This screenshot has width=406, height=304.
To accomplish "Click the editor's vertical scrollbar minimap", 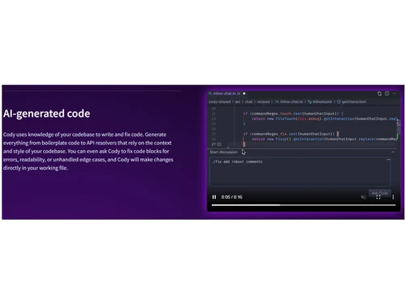I will point(398,127).
